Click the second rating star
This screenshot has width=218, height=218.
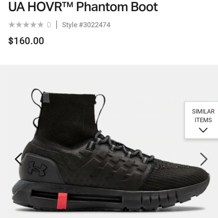19,25
